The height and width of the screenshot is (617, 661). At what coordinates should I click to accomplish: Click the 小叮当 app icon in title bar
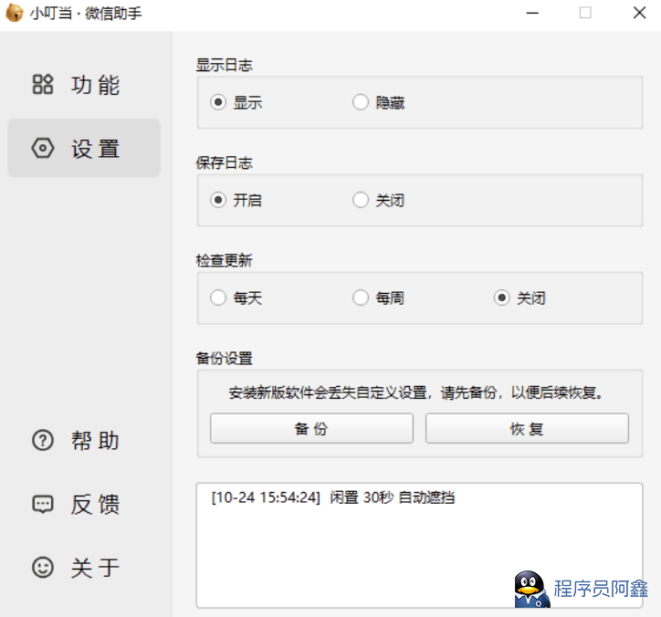pyautogui.click(x=15, y=14)
